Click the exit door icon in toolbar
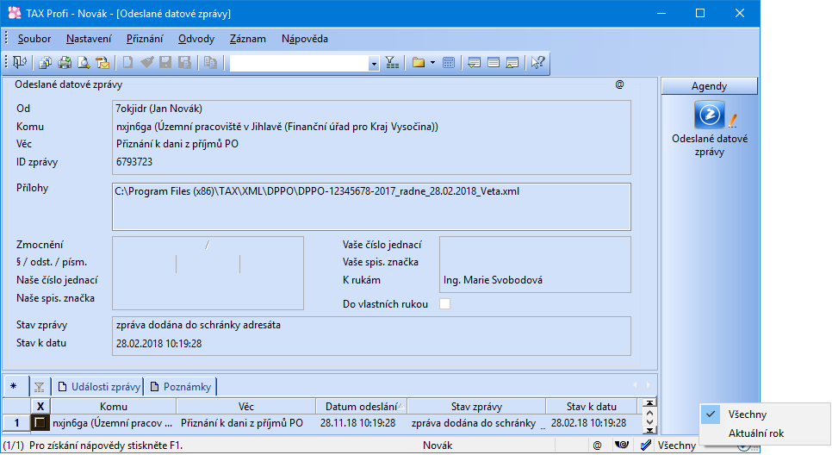 tap(19, 63)
